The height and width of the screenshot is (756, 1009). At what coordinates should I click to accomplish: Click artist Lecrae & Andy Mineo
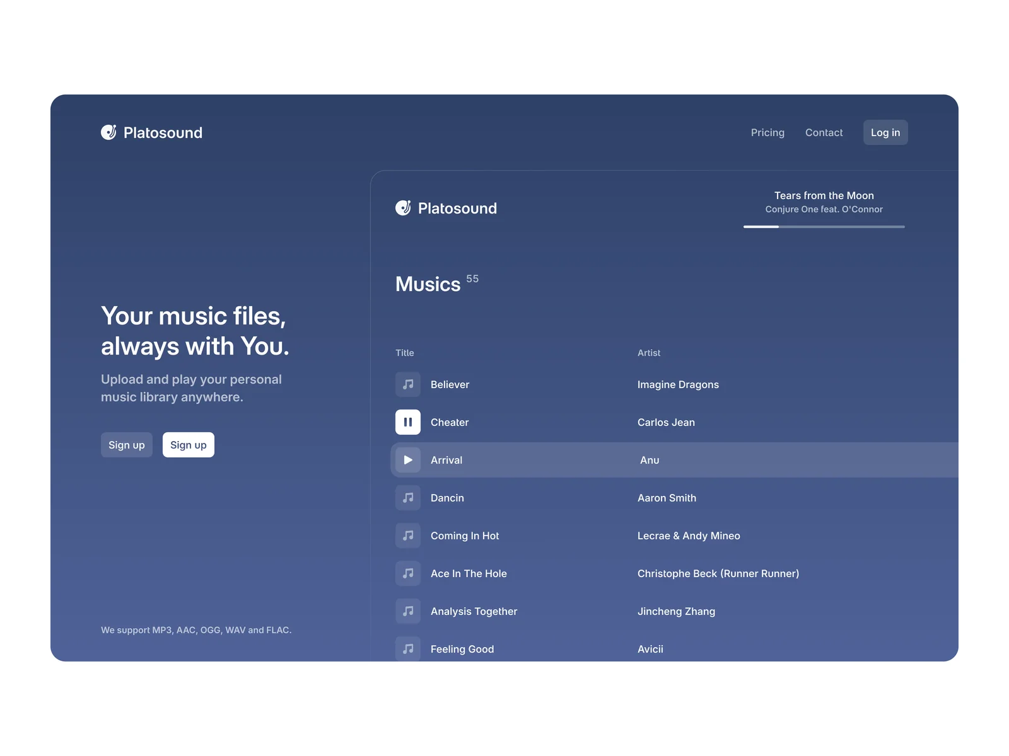(689, 535)
